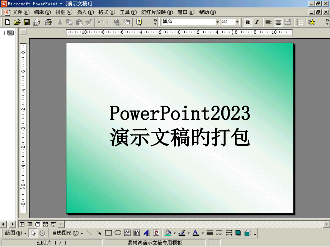Switch to Outline view
Image resolution: width=330 pixels, height=247 pixels.
click(x=30, y=224)
